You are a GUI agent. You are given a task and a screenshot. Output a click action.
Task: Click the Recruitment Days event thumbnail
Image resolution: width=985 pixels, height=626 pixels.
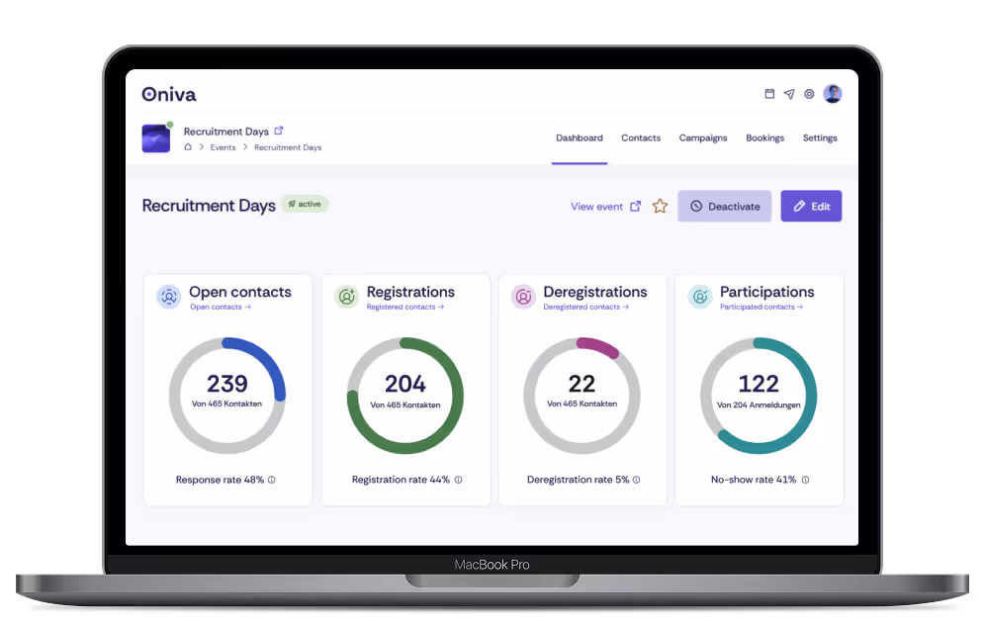(x=156, y=138)
